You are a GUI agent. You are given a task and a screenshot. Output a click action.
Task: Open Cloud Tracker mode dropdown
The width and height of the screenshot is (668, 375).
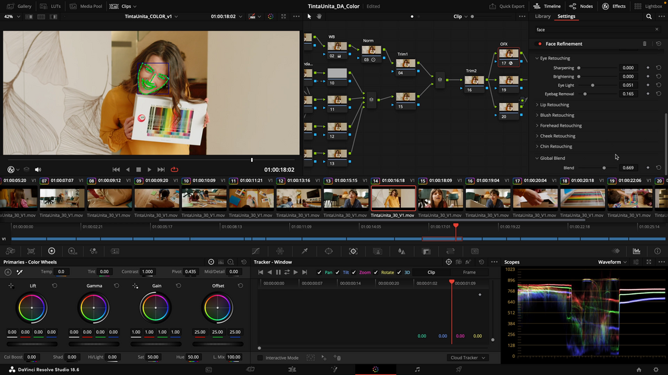(x=467, y=358)
